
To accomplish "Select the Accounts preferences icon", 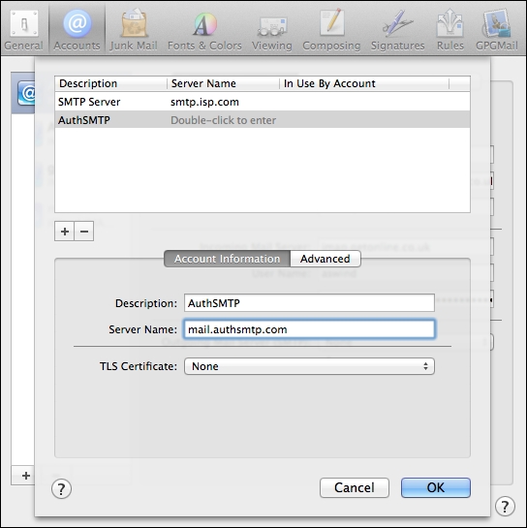I will [x=77, y=30].
